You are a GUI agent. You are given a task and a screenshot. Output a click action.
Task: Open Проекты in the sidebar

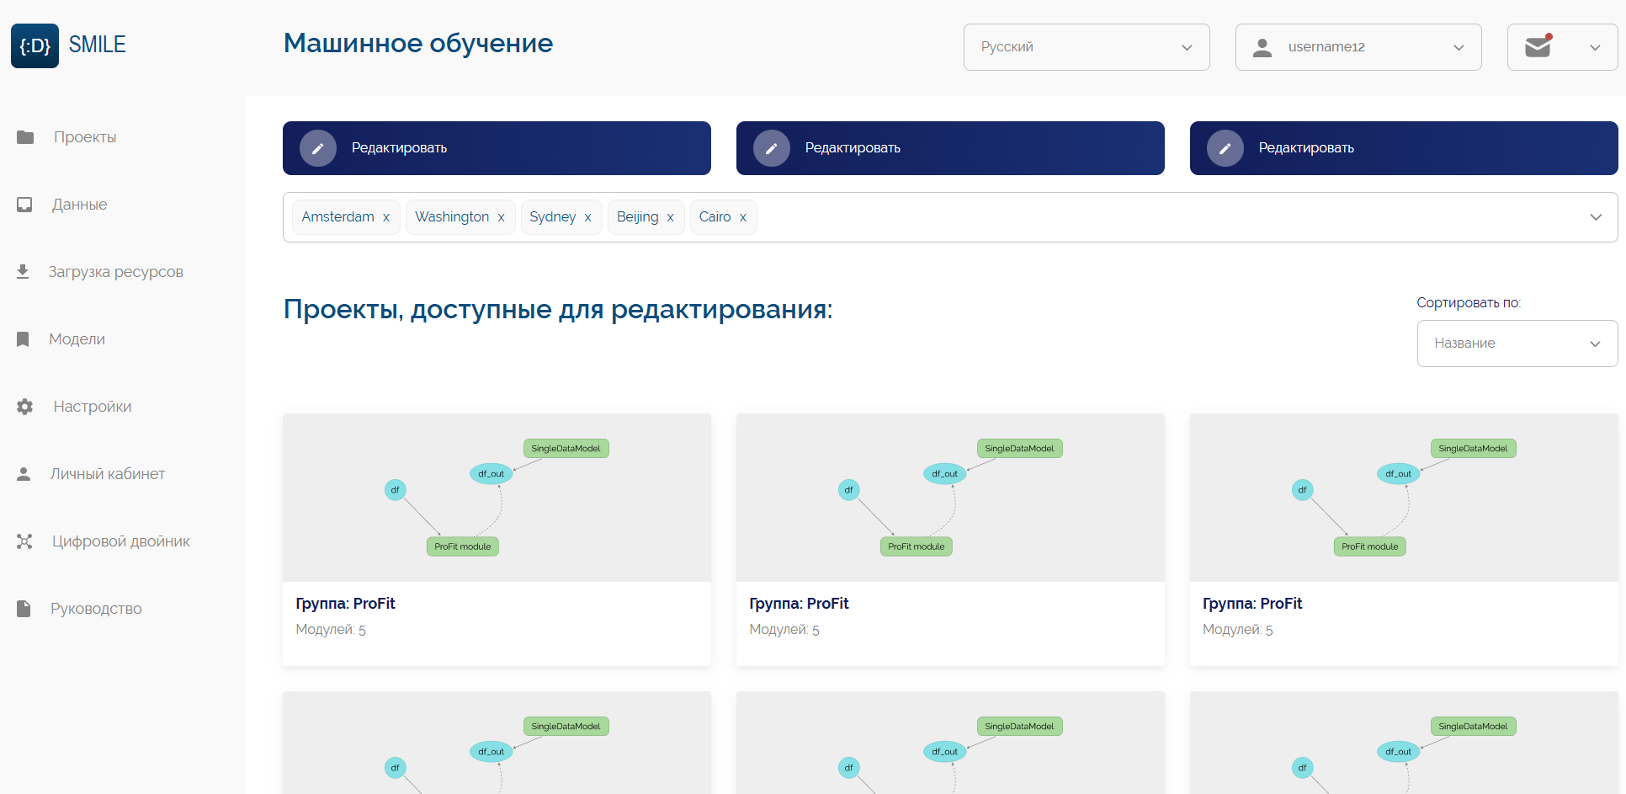pos(85,137)
